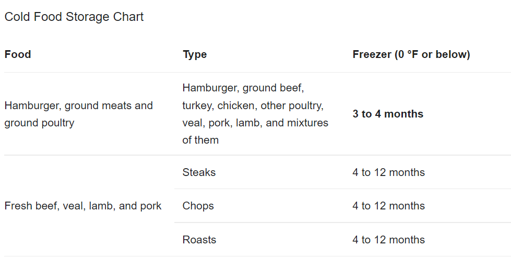511x258 pixels.
Task: Click 'turkey, chicken, other poultry' line
Action: [253, 105]
